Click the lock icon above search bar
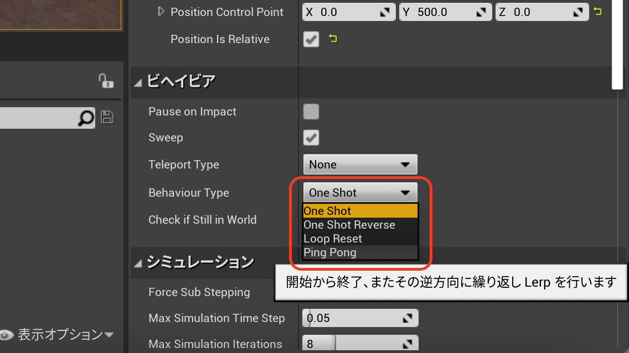Viewport: 629px width, 353px height. 105,81
